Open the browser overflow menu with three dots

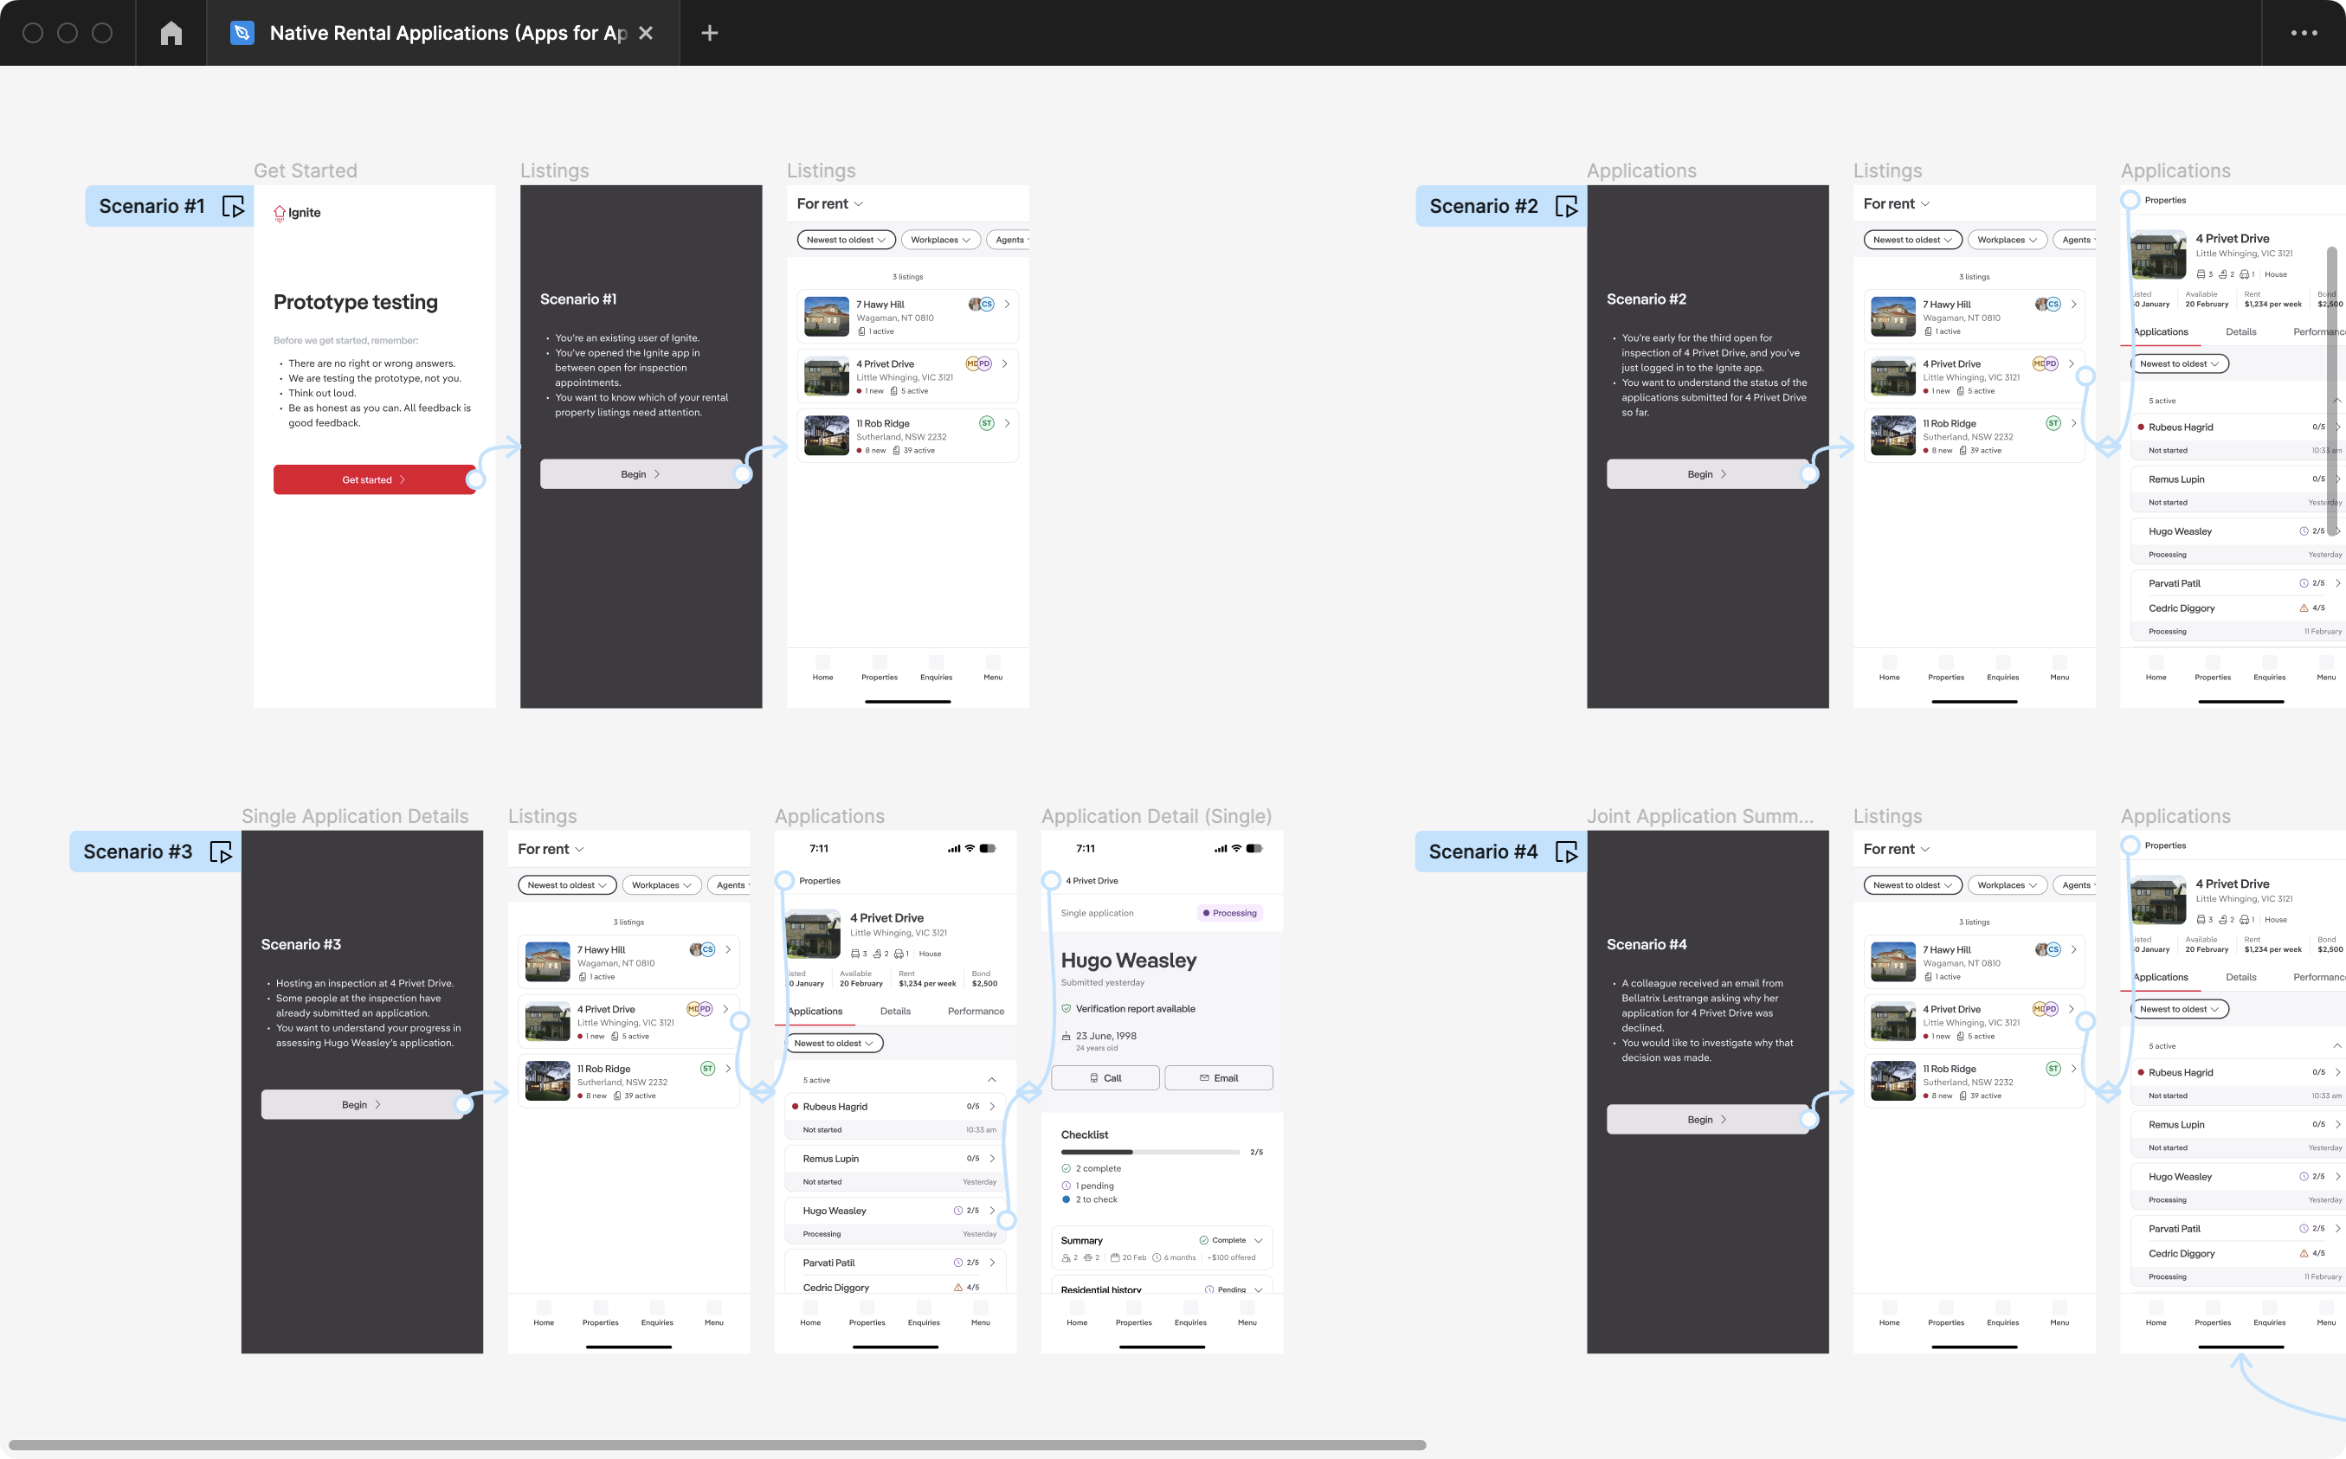[2305, 32]
